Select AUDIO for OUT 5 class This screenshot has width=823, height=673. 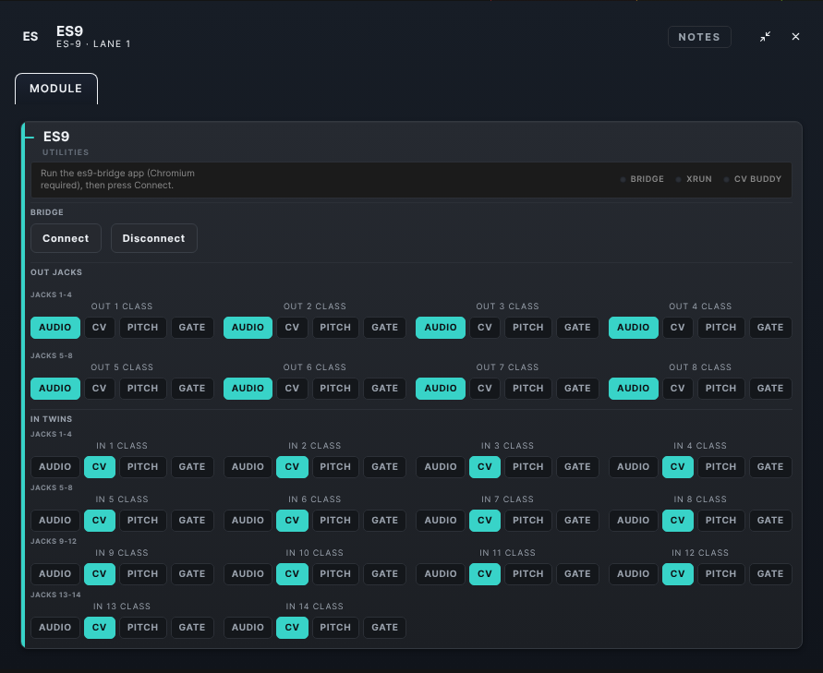coord(55,388)
